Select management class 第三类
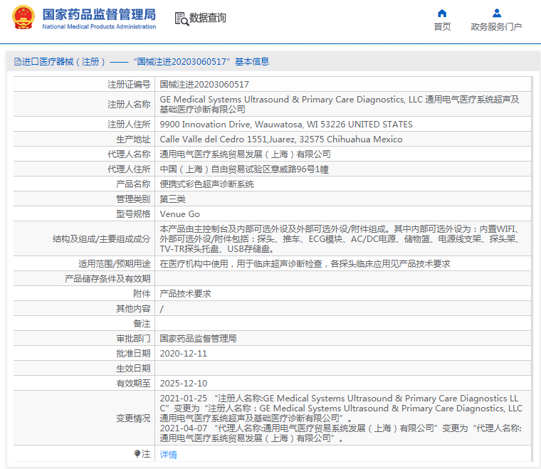This screenshot has height=469, width=541. click(172, 199)
